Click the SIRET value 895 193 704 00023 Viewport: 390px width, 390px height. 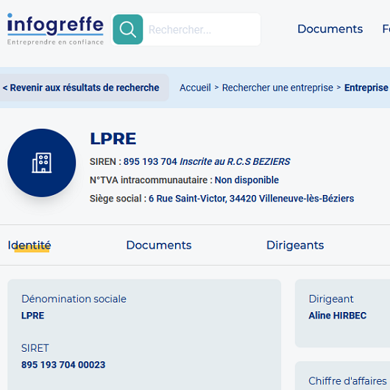pyautogui.click(x=63, y=365)
